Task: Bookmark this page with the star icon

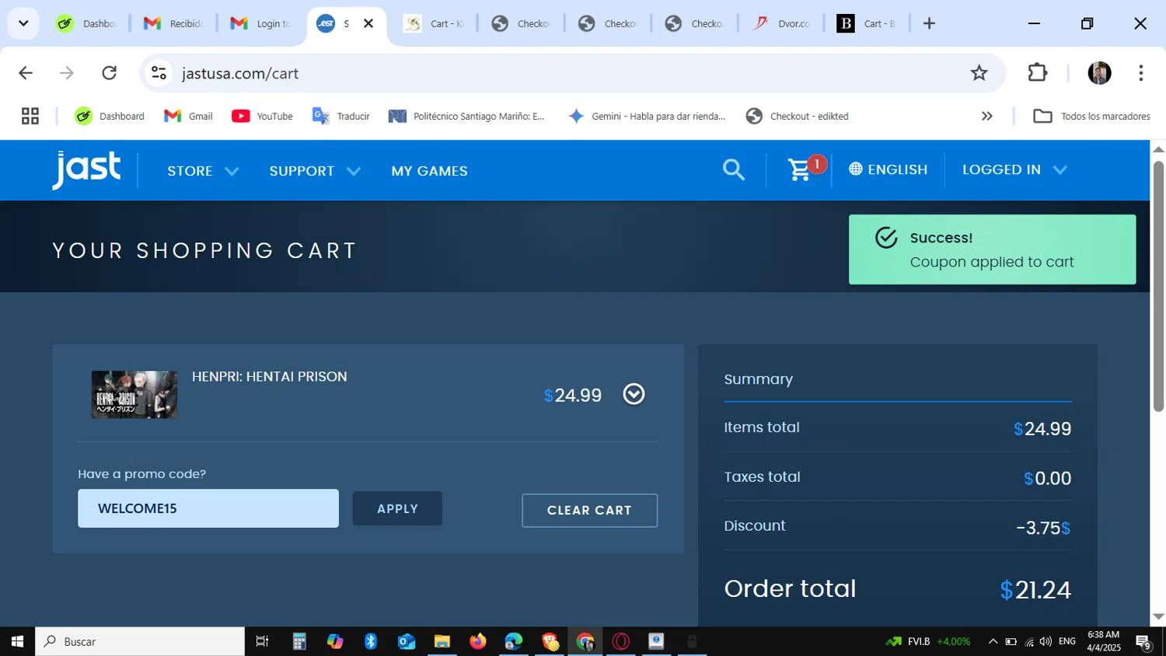Action: click(x=979, y=73)
